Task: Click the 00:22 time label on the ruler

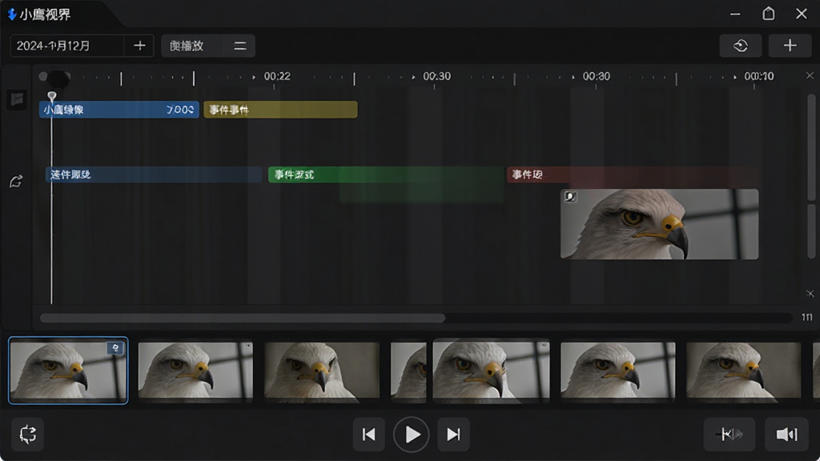Action: point(277,76)
